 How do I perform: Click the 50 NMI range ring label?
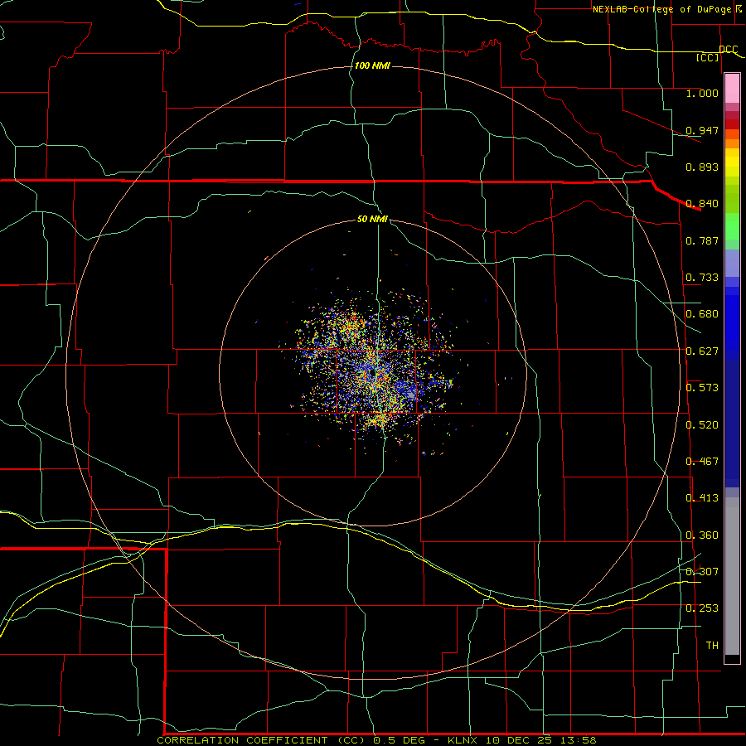click(x=372, y=219)
